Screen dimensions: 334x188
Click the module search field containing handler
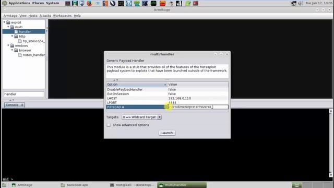pyautogui.click(x=23, y=94)
